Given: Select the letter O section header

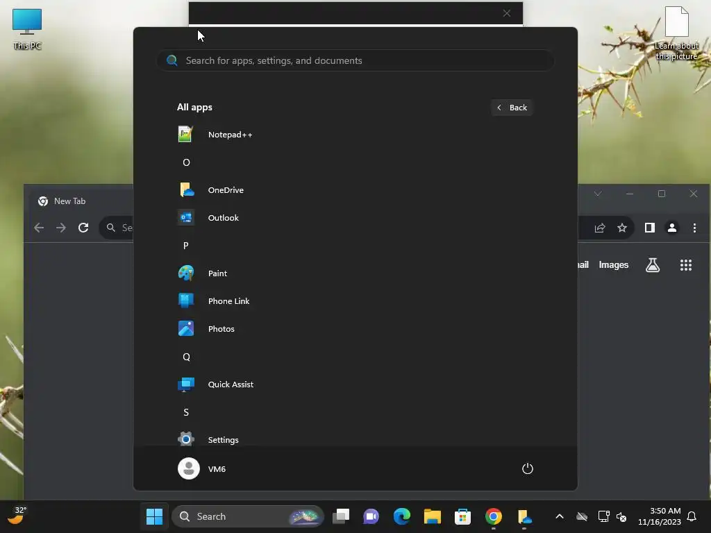Looking at the screenshot, I should pyautogui.click(x=186, y=162).
